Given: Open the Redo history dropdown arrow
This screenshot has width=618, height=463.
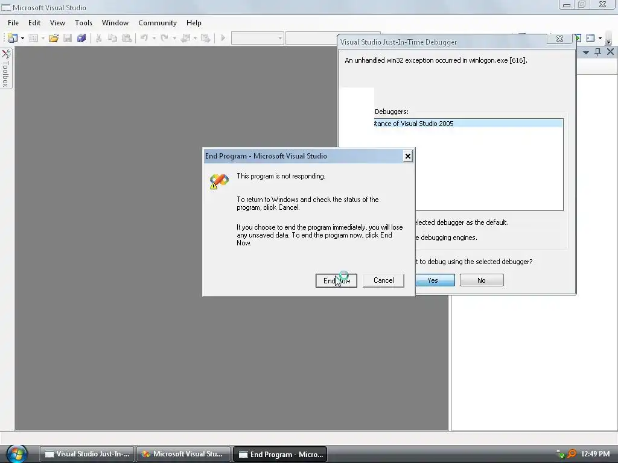Looking at the screenshot, I should pos(174,38).
